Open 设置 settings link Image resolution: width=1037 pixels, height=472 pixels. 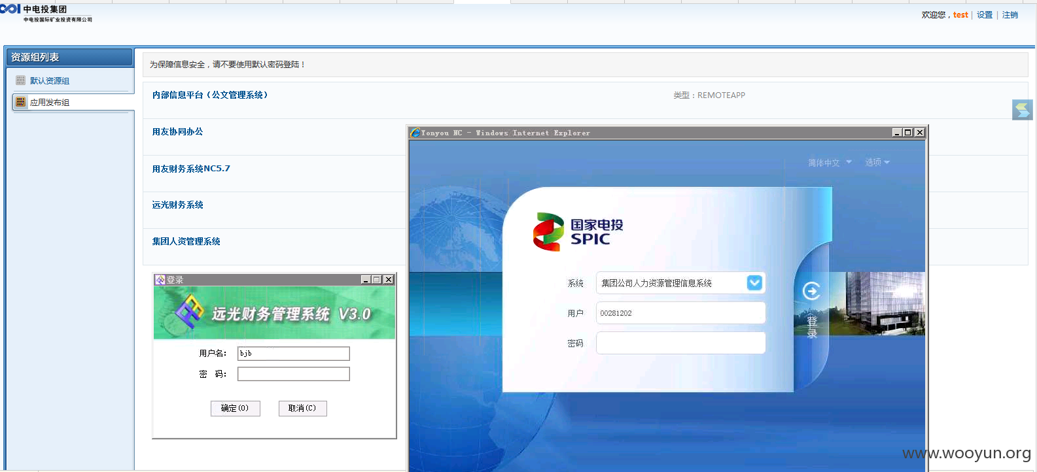point(985,15)
